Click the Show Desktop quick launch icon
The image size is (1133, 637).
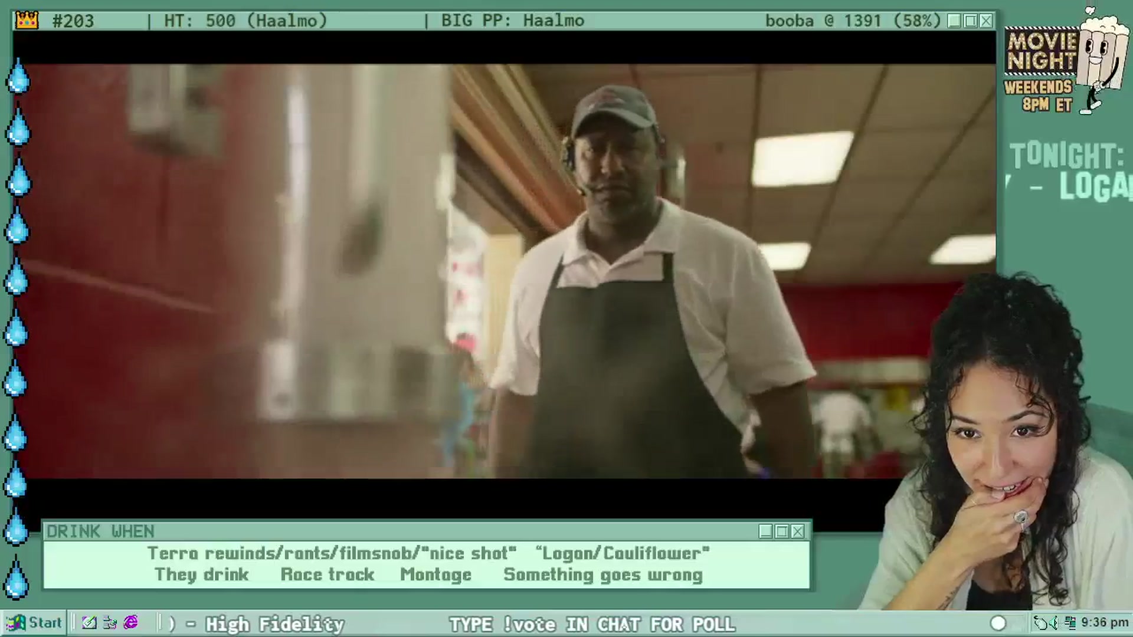[110, 622]
